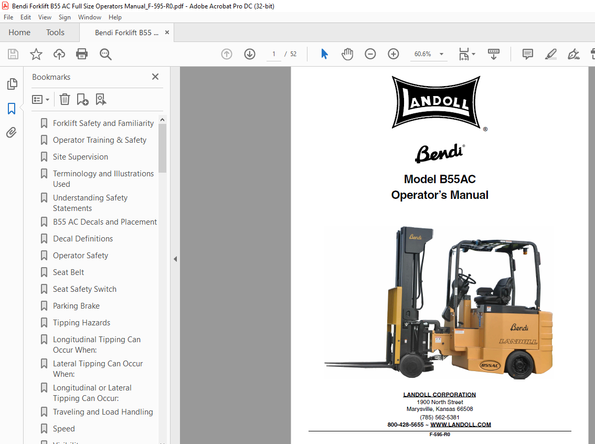Add a new bookmark icon

pyautogui.click(x=82, y=99)
